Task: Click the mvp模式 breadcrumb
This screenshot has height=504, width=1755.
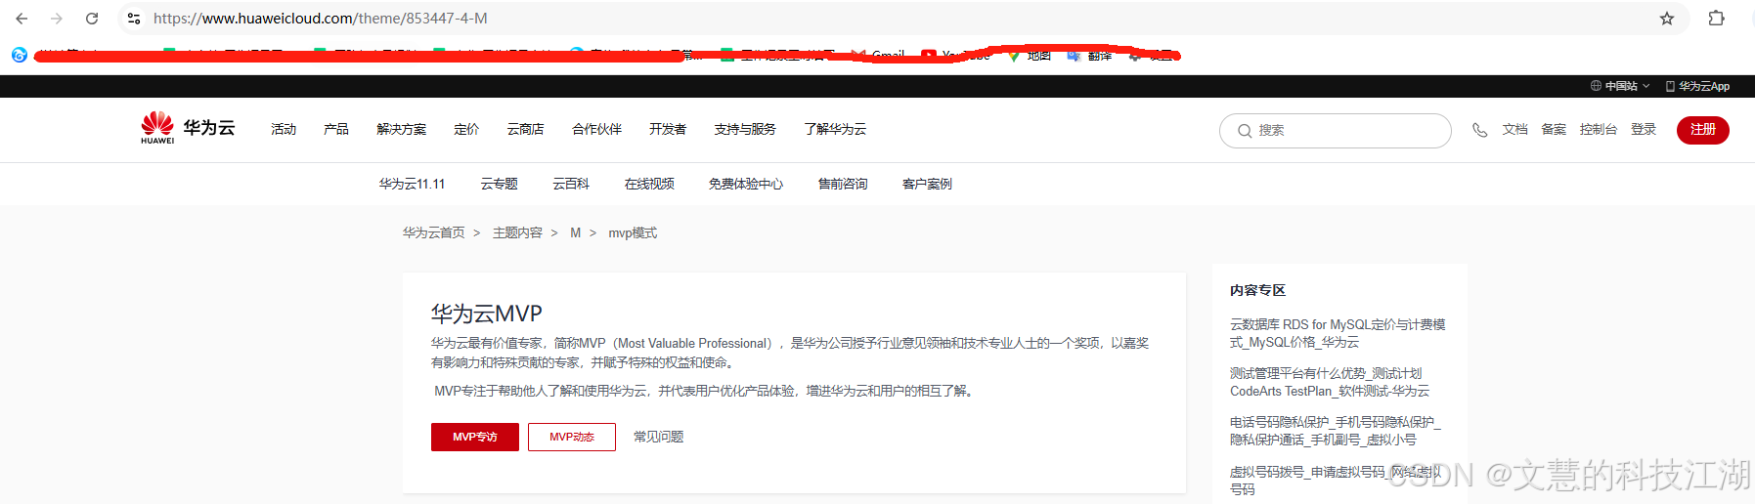Action: (x=633, y=232)
